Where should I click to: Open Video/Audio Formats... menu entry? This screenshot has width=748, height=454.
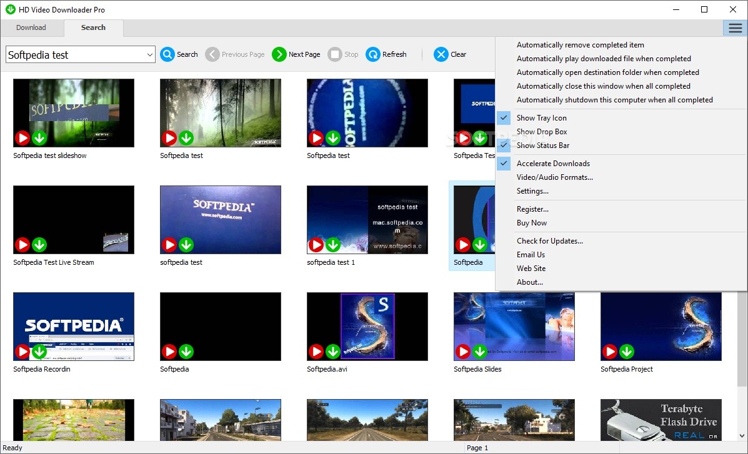tap(620, 177)
